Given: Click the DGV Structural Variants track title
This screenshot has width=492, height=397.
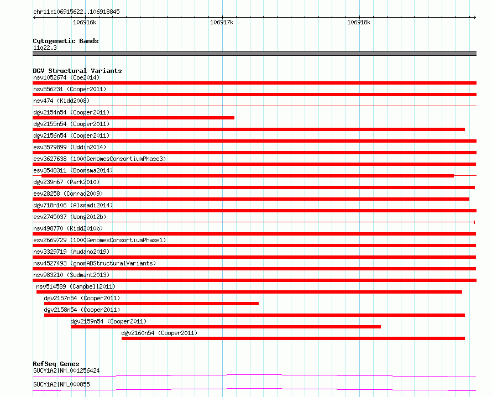Looking at the screenshot, I should [77, 71].
